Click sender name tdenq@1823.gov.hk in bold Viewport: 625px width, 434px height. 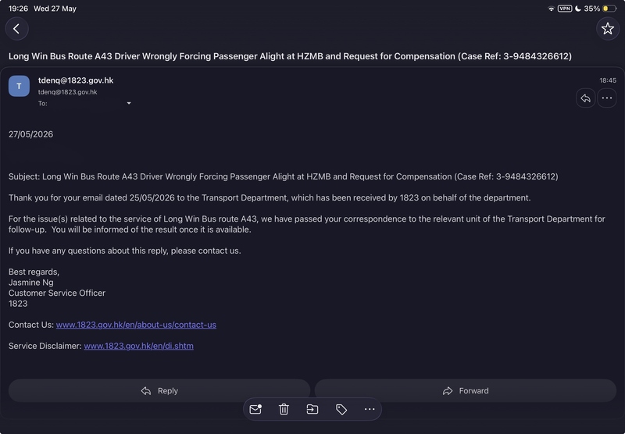click(76, 80)
